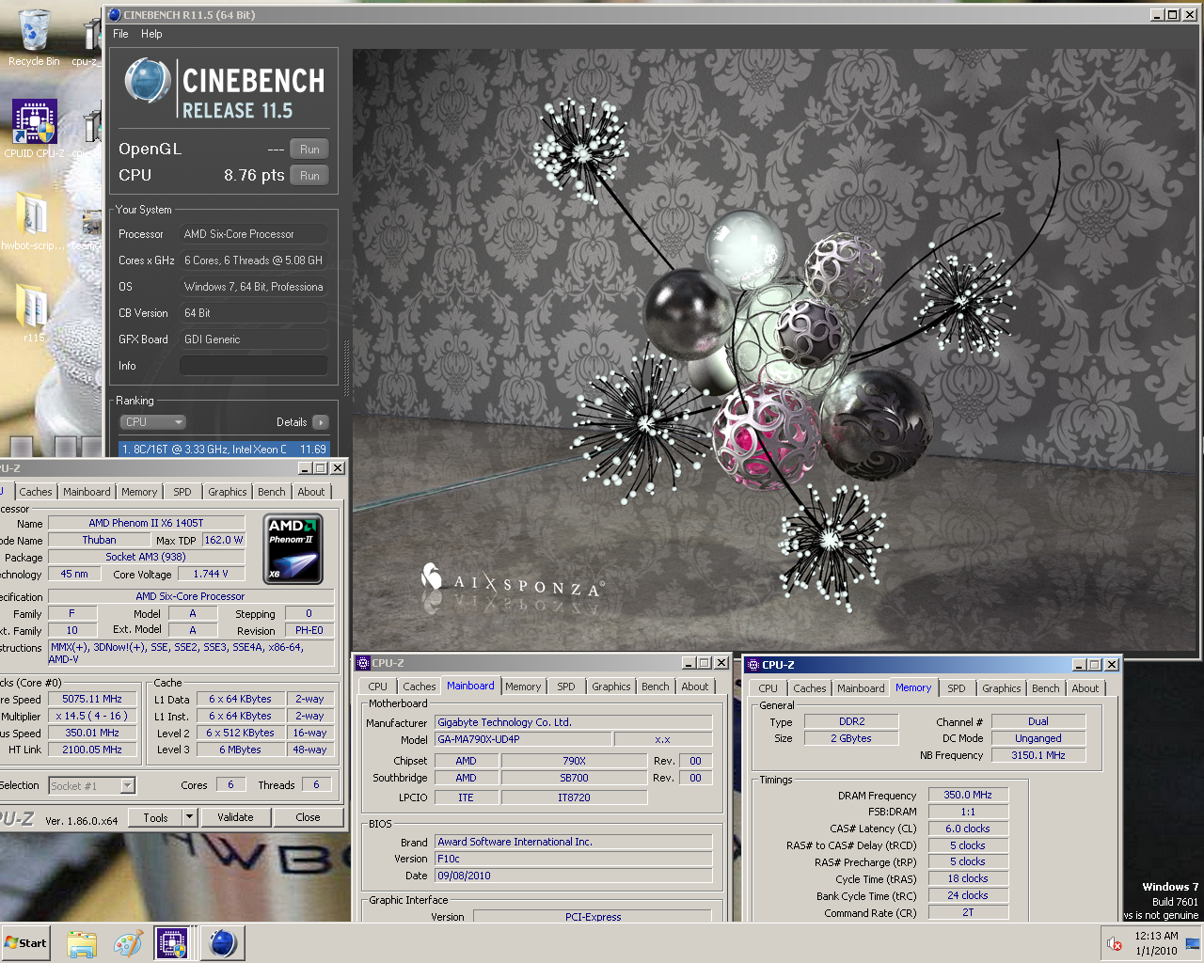Click the Validate button in CPU-Z

[x=235, y=817]
